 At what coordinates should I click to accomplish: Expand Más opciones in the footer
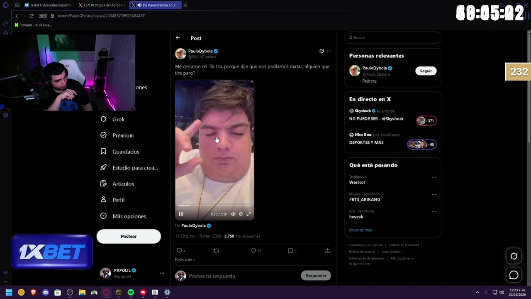402,258
